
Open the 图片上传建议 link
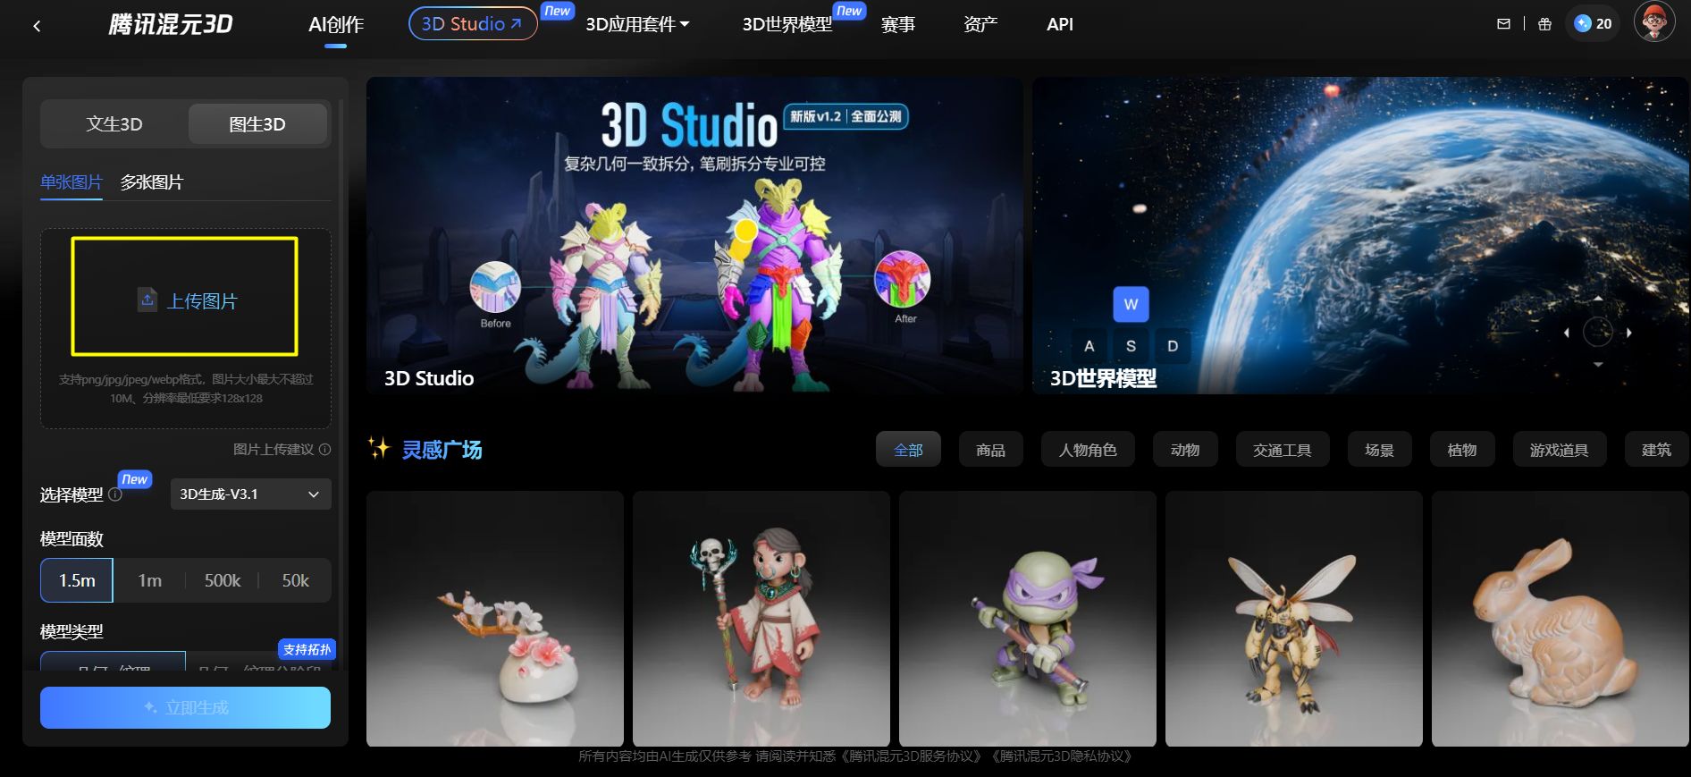[273, 450]
